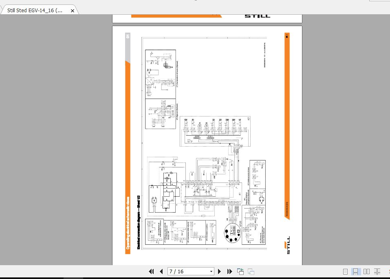Image resolution: width=390 pixels, height=279 pixels.
Task: Open the page number dropdown arrow
Action: point(211,272)
